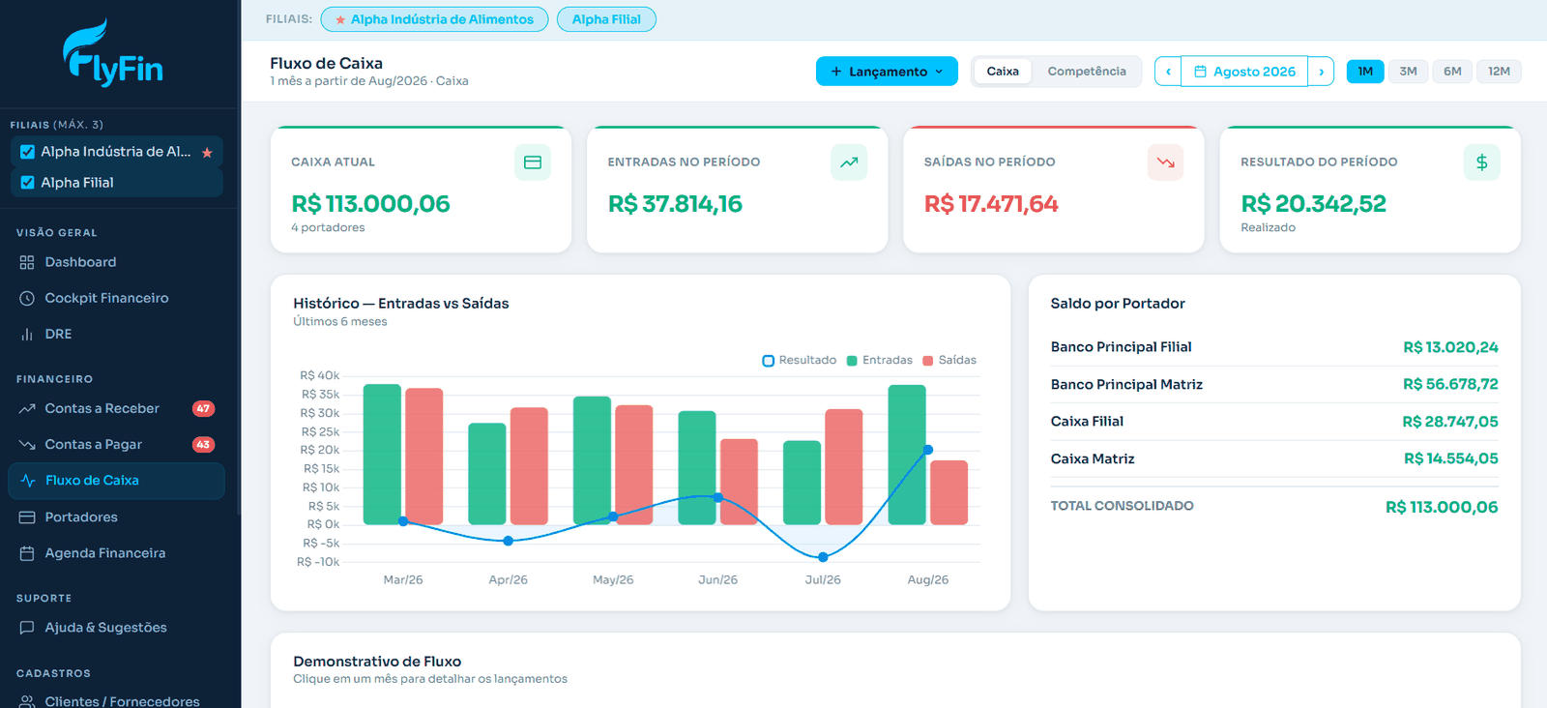Click the Alpha Filial chip in top bar
Screen dimensions: 1547x708
point(606,19)
